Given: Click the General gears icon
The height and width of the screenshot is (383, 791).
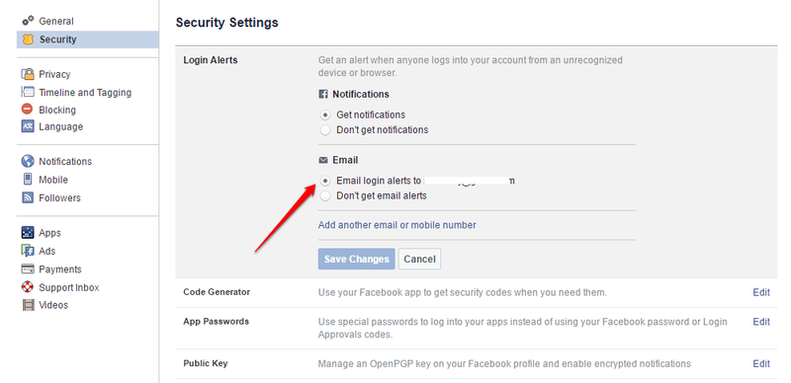Looking at the screenshot, I should click(x=28, y=21).
